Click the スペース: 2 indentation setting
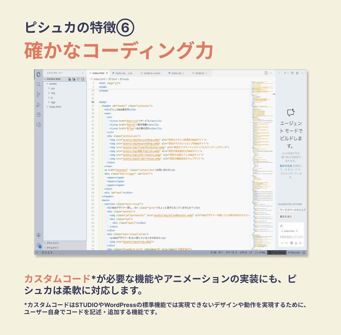 [x=231, y=252]
